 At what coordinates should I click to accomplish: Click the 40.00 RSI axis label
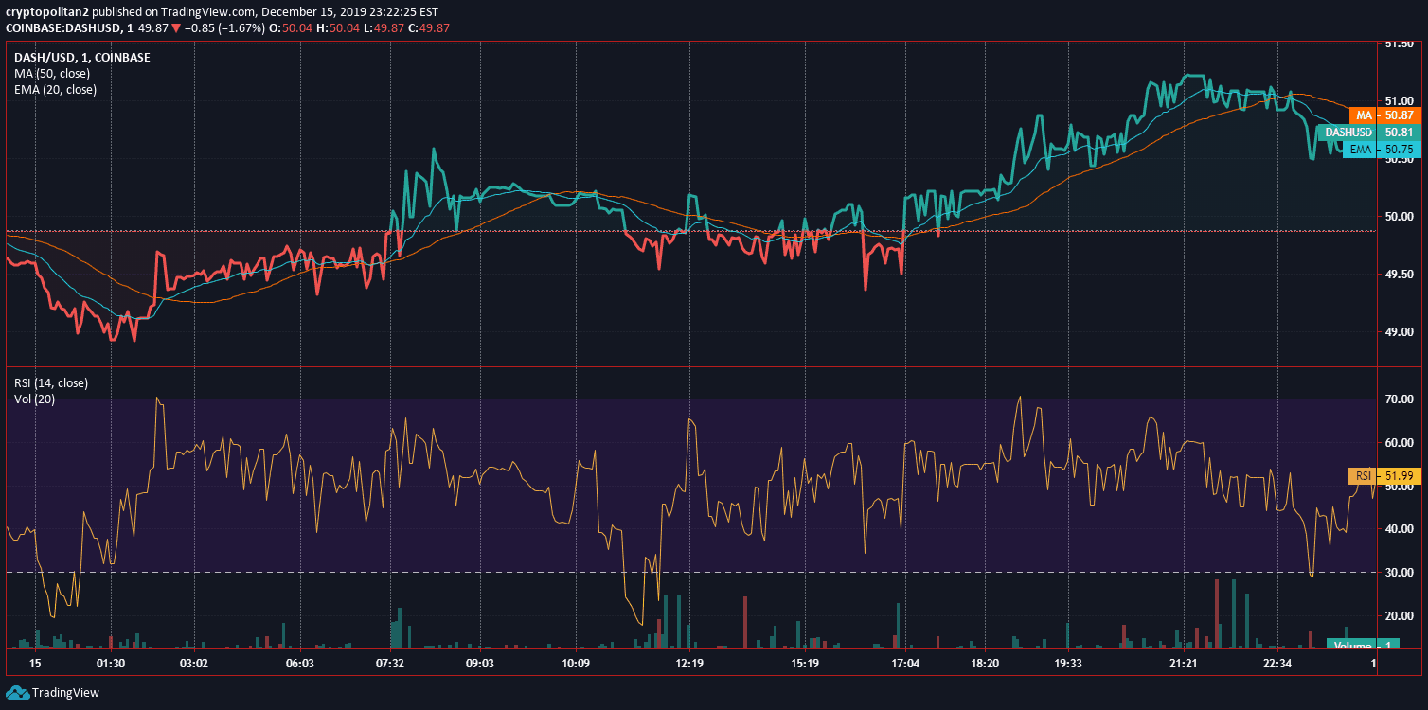[1400, 529]
